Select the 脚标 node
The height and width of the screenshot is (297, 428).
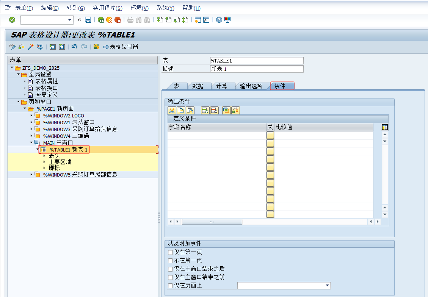(x=54, y=168)
